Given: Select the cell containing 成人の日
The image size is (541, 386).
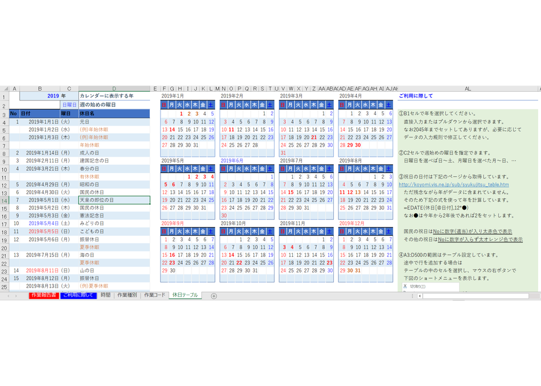Looking at the screenshot, I should coord(114,153).
